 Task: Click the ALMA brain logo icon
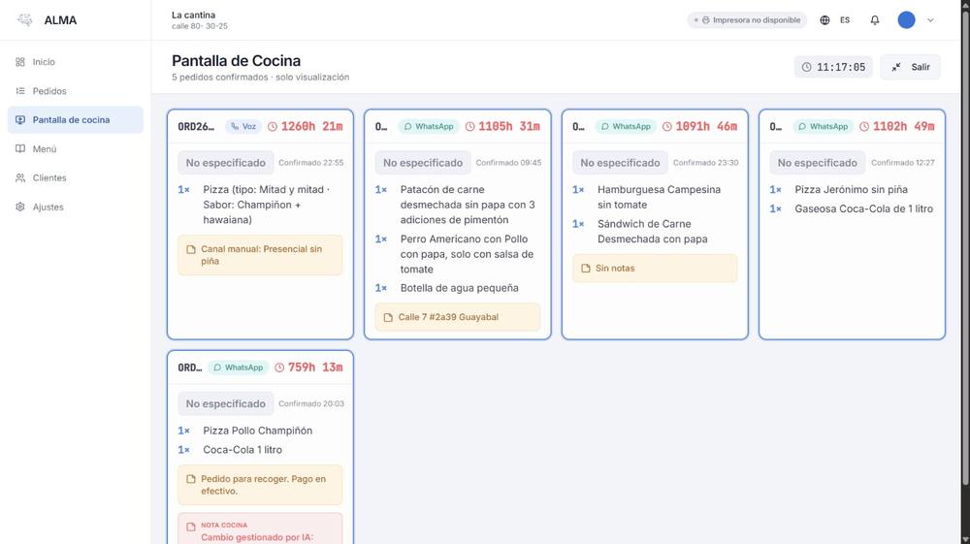pyautogui.click(x=25, y=19)
